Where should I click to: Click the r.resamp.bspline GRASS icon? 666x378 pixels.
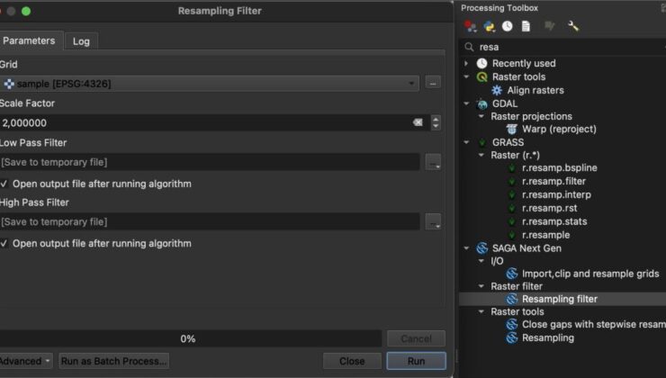click(x=512, y=168)
